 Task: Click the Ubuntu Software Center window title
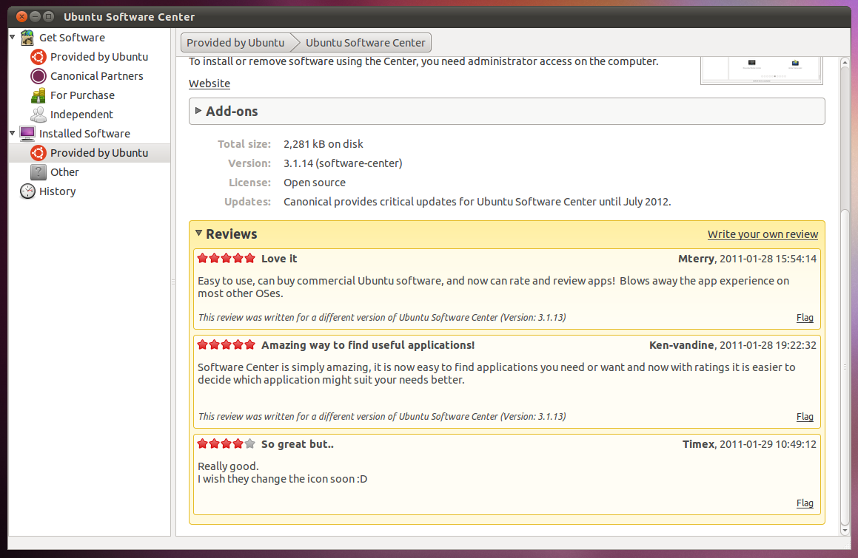click(x=129, y=17)
